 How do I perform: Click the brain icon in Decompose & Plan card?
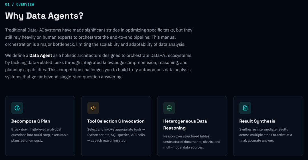pyautogui.click(x=17, y=108)
